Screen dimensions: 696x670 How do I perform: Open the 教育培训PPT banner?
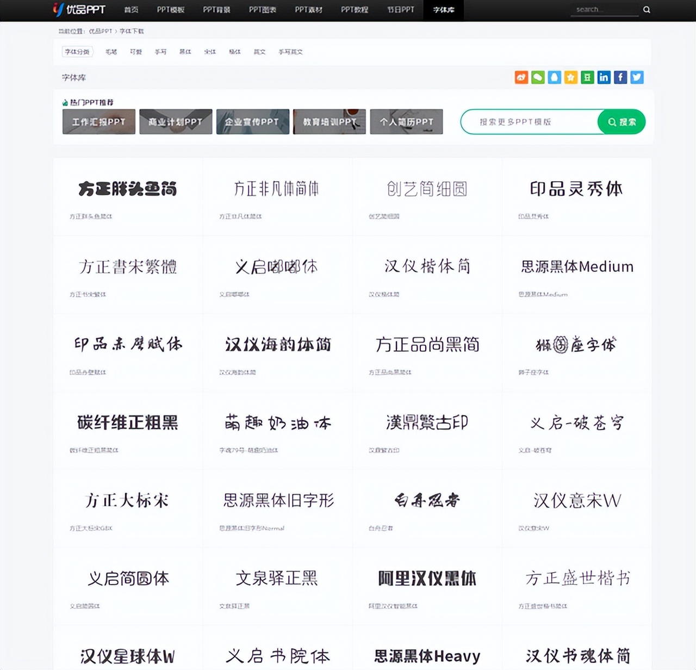(x=330, y=122)
